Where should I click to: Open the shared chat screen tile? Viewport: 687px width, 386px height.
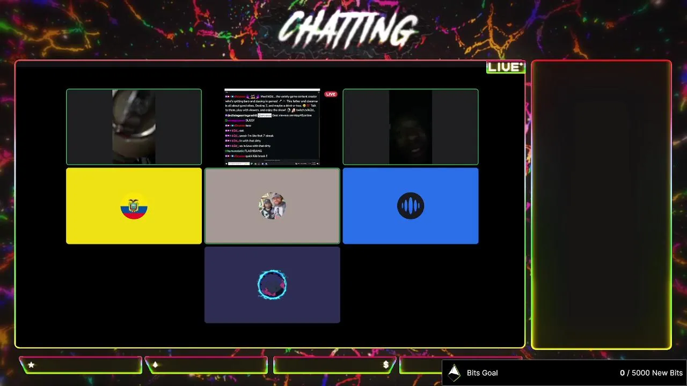point(272,127)
